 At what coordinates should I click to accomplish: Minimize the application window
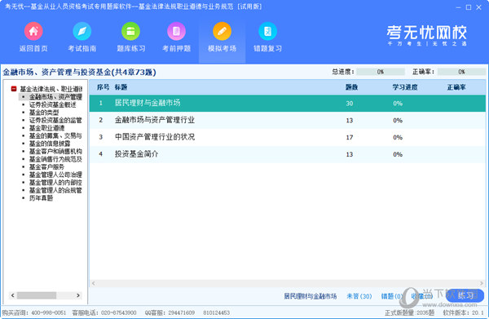tap(458, 7)
